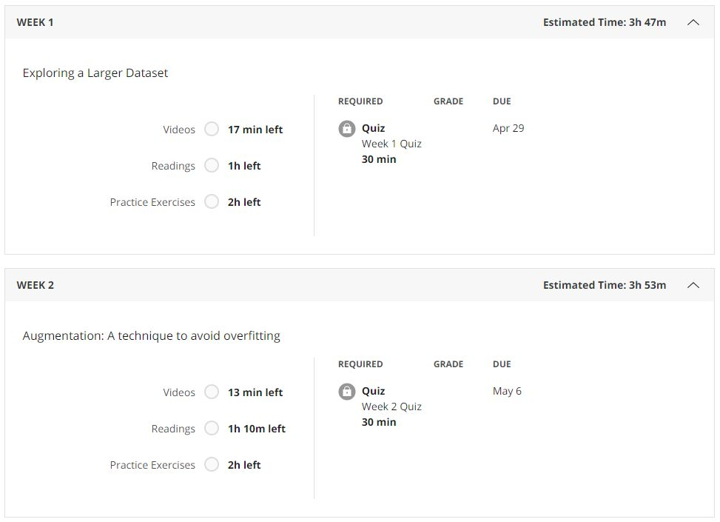Click the Exploring a Larger Dataset title
This screenshot has height=522, width=720.
pyautogui.click(x=95, y=73)
